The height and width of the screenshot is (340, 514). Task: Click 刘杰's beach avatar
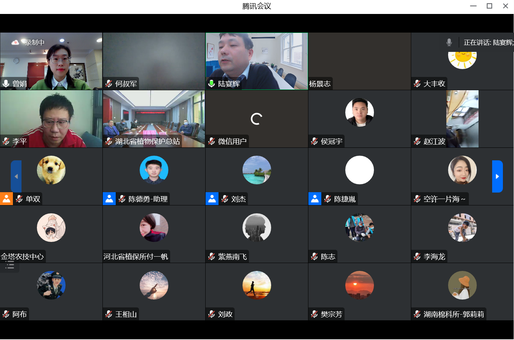tap(257, 170)
